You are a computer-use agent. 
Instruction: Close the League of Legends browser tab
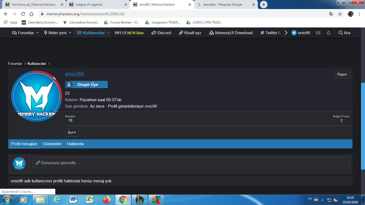pos(126,5)
